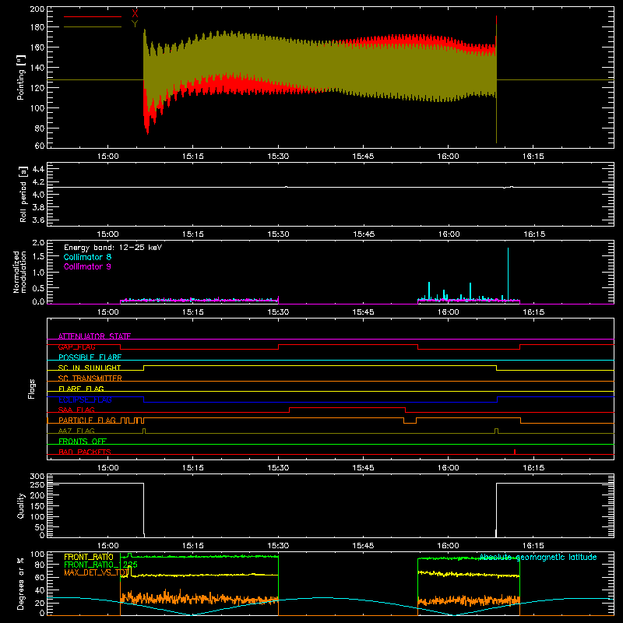Click the "Energy band: 12-25 keV" annotation
Image resolution: width=623 pixels, height=623 pixels.
(113, 248)
